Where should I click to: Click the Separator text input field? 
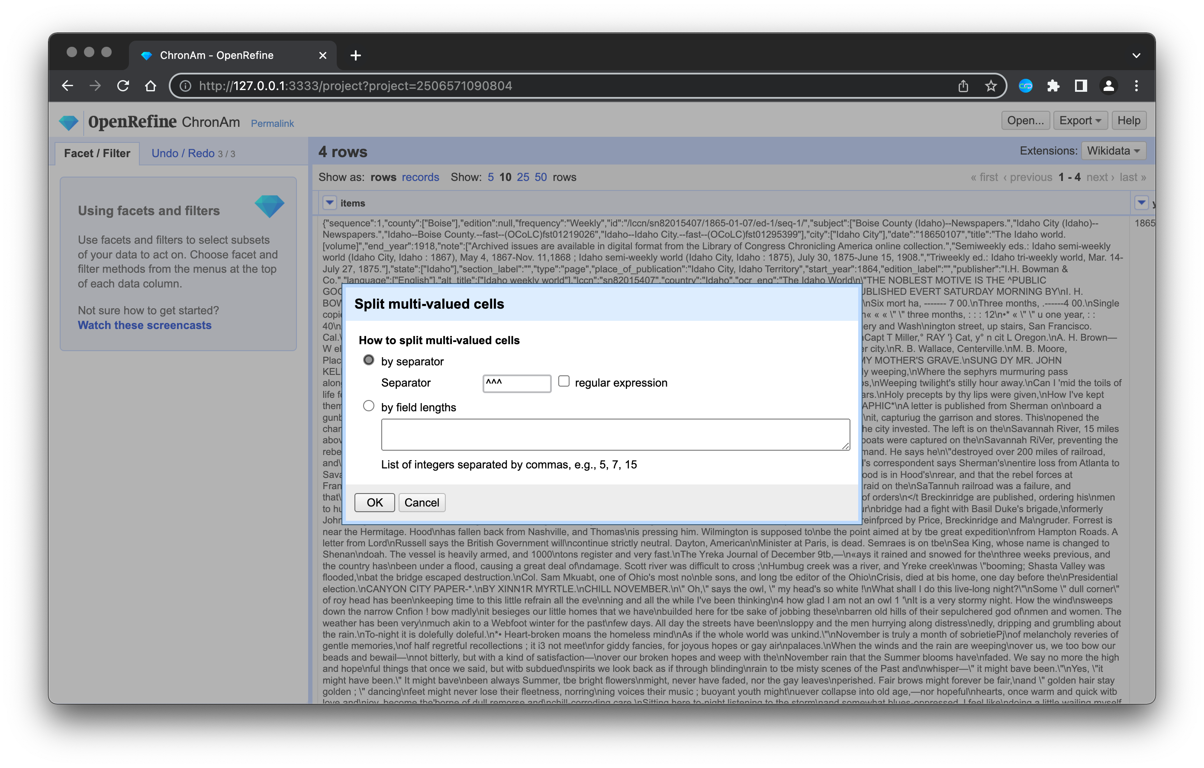tap(516, 383)
